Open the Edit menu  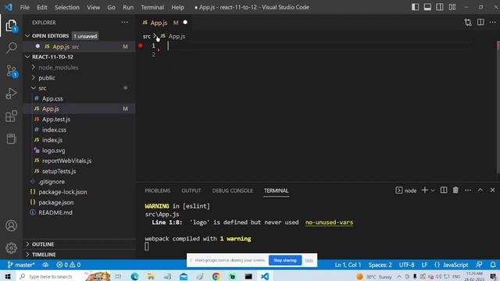point(41,7)
